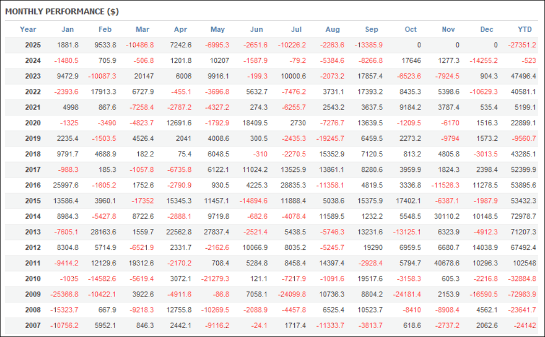Click the 2009 January value -25366.8

[64, 294]
